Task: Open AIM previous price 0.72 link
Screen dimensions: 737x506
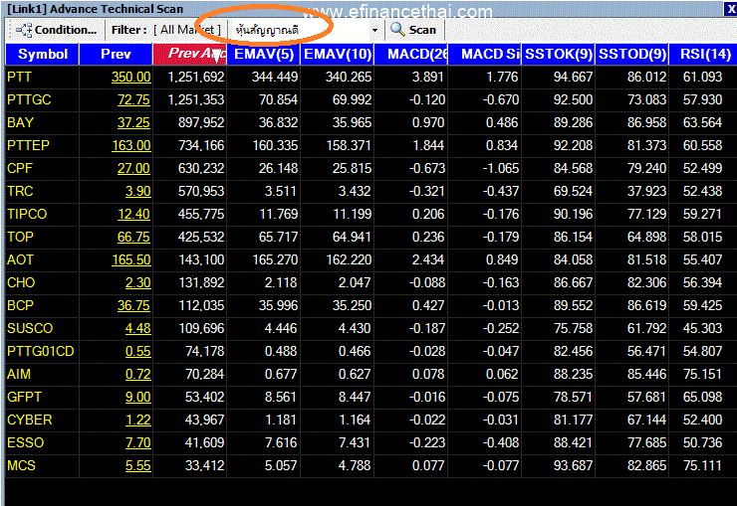Action: (x=138, y=374)
